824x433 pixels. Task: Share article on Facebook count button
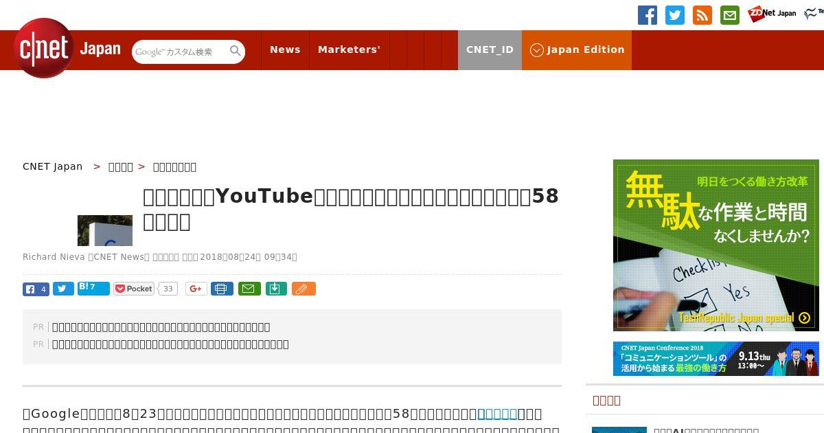(36, 289)
